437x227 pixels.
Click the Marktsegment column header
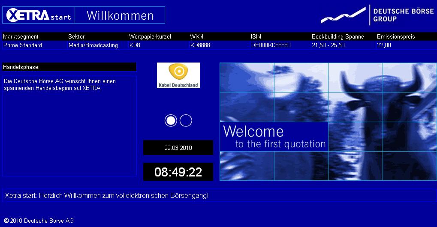pos(21,36)
